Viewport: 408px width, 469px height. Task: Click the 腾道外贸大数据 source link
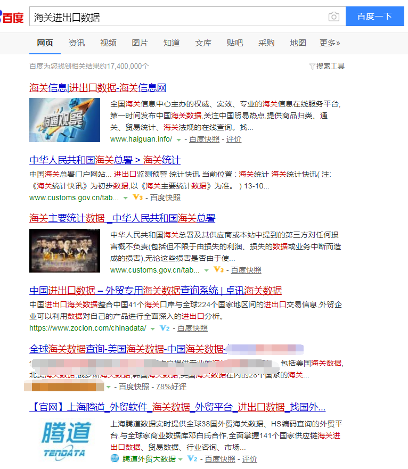[149, 459]
